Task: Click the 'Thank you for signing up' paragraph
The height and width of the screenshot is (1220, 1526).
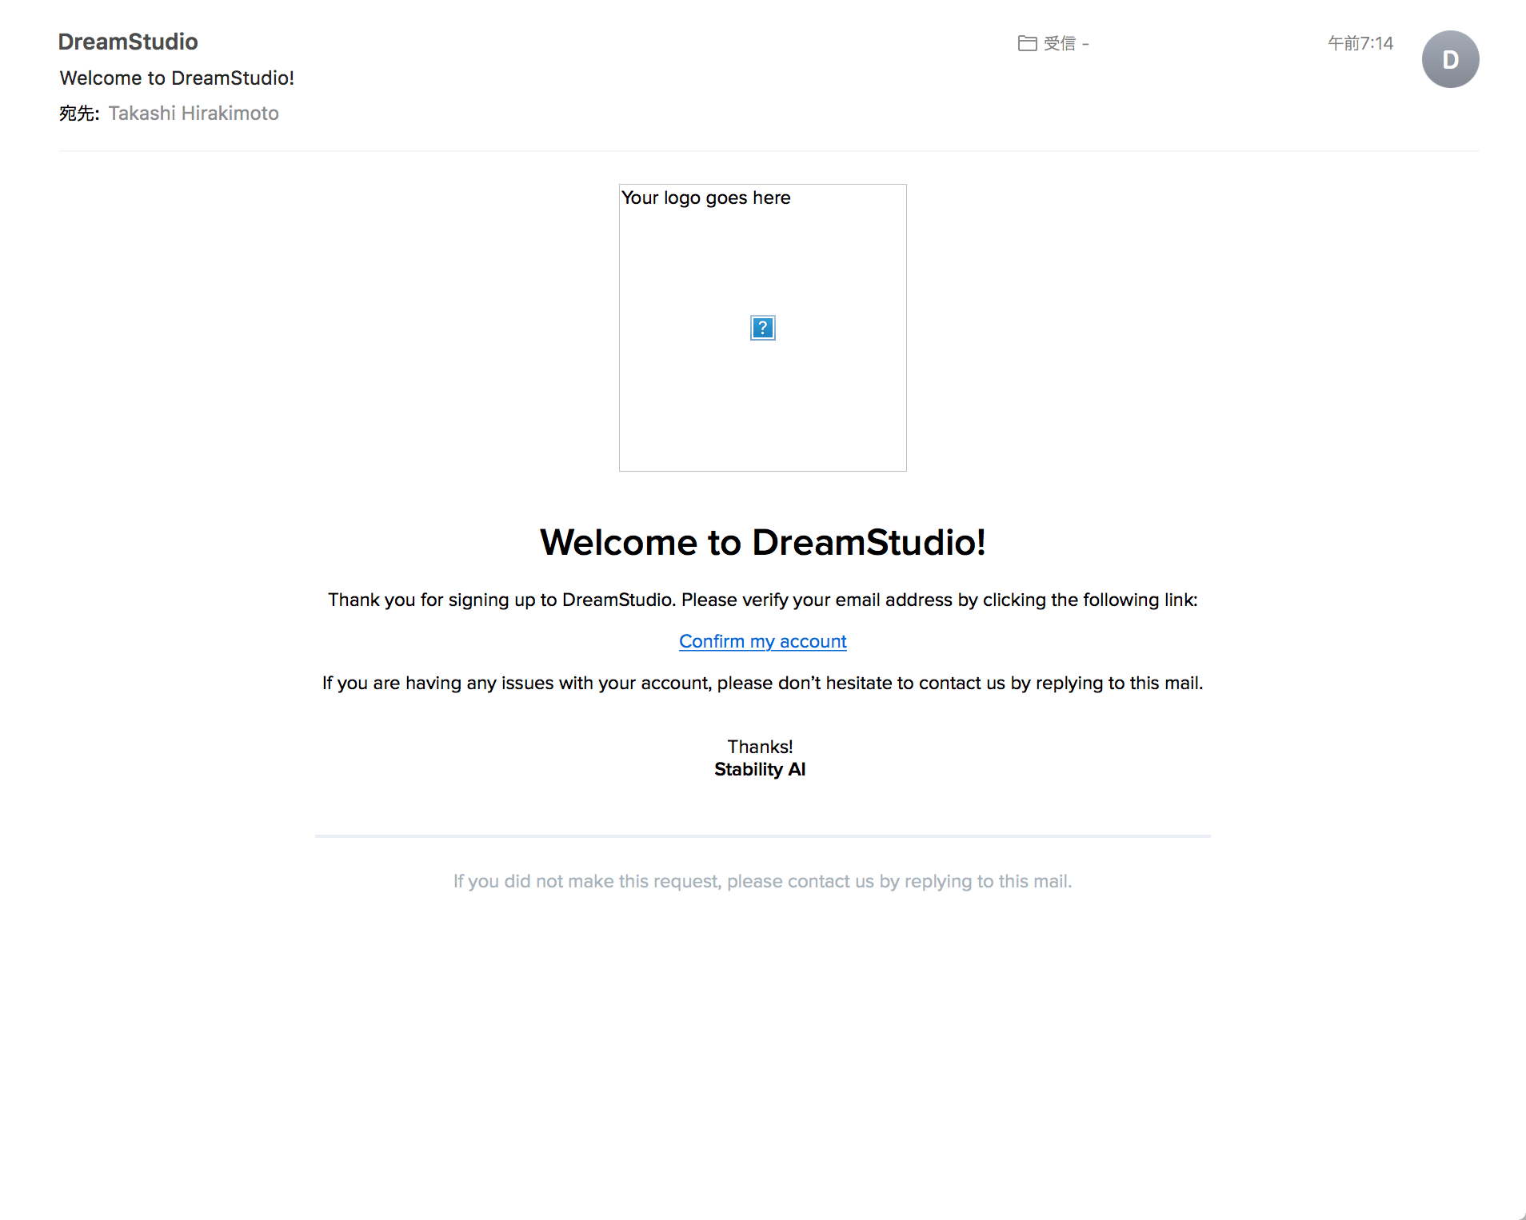Action: pyautogui.click(x=762, y=600)
